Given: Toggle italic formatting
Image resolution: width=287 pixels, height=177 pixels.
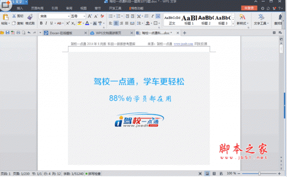Looking at the screenshot, I should (46, 23).
